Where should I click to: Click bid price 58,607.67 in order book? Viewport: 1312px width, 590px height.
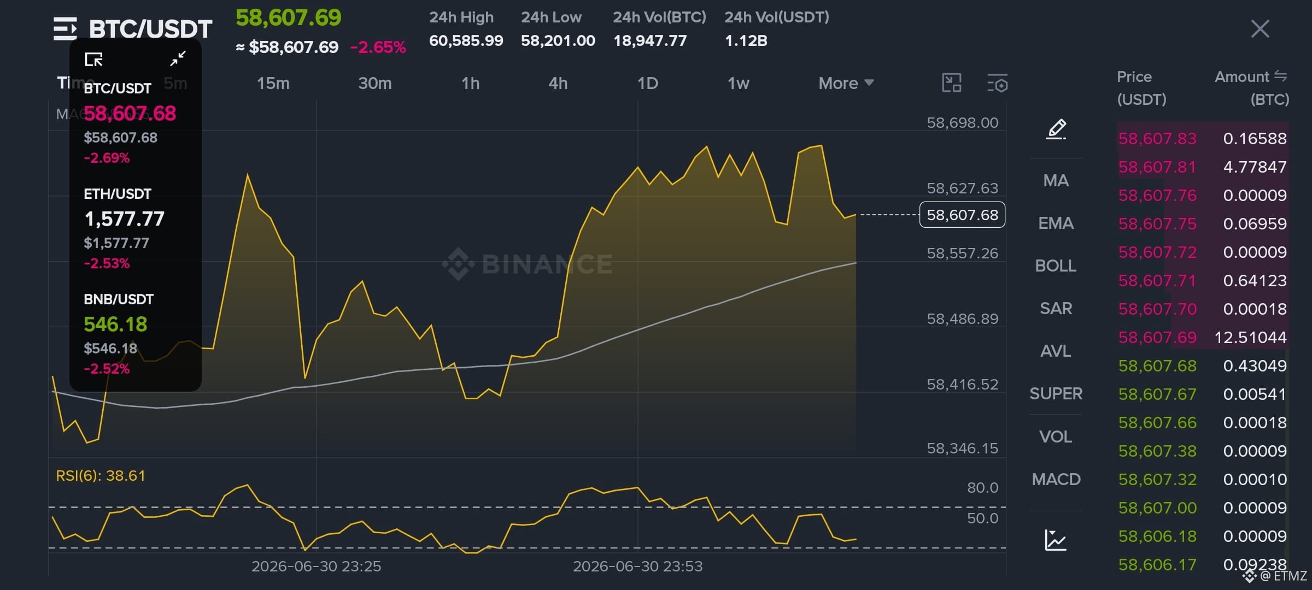pyautogui.click(x=1157, y=394)
